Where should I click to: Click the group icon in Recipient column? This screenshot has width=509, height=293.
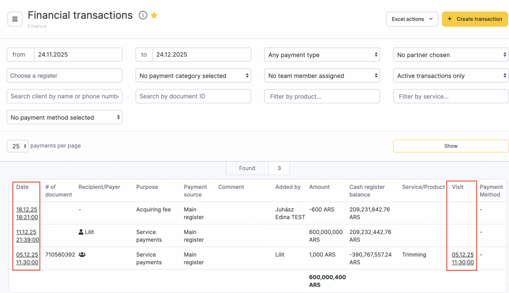coord(82,255)
